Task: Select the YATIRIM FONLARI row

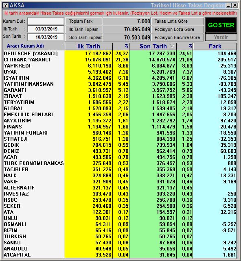Action: tap(120, 133)
